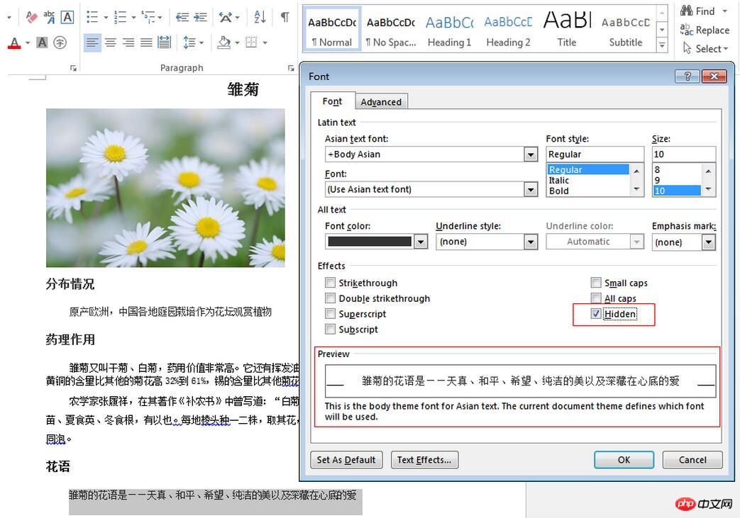The width and height of the screenshot is (740, 518).
Task: Uncheck the Hidden checkbox
Action: tap(596, 314)
